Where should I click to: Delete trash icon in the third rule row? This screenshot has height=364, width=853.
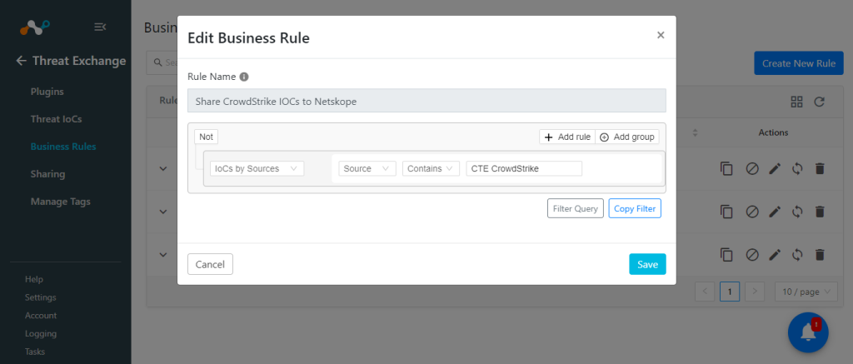[820, 255]
